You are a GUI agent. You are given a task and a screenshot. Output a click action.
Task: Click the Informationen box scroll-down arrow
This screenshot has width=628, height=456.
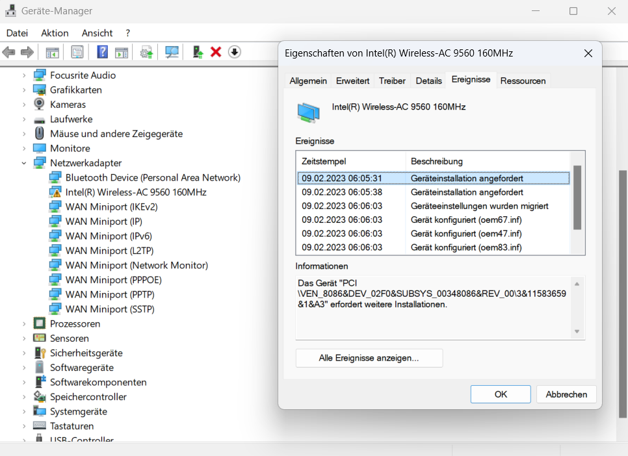[x=577, y=331]
